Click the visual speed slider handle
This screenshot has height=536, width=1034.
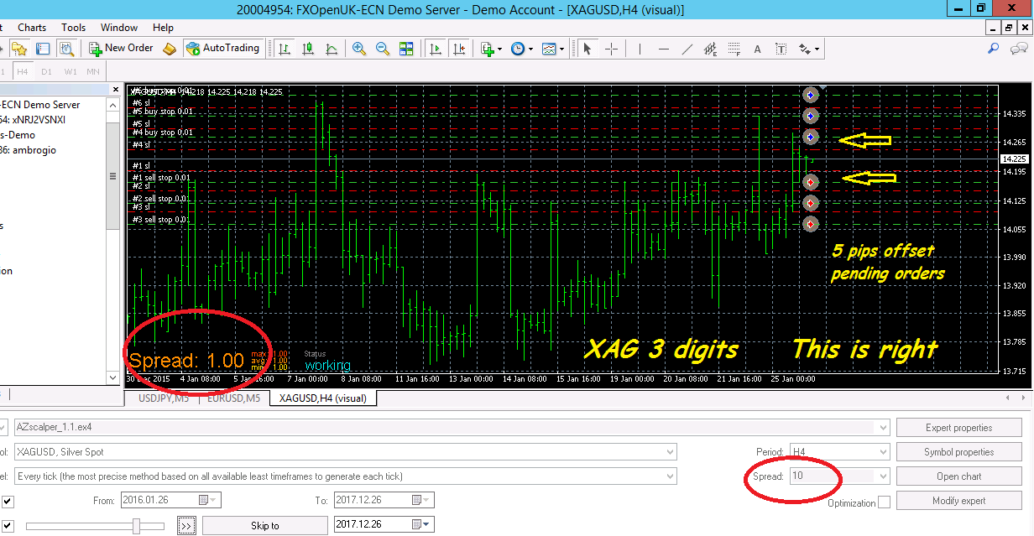tap(137, 526)
